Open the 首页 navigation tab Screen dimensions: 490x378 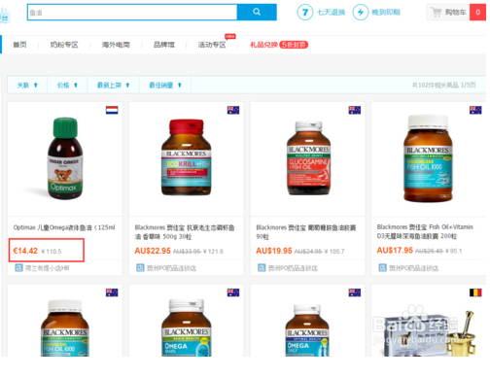[x=19, y=45]
